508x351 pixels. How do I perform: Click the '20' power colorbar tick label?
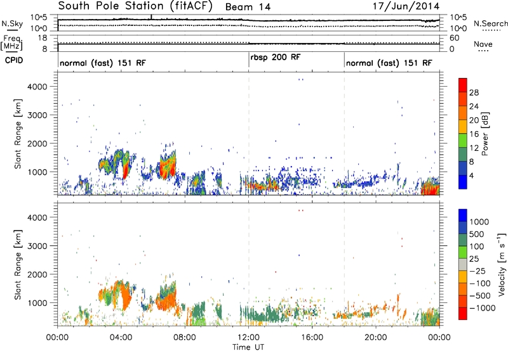[x=474, y=120]
